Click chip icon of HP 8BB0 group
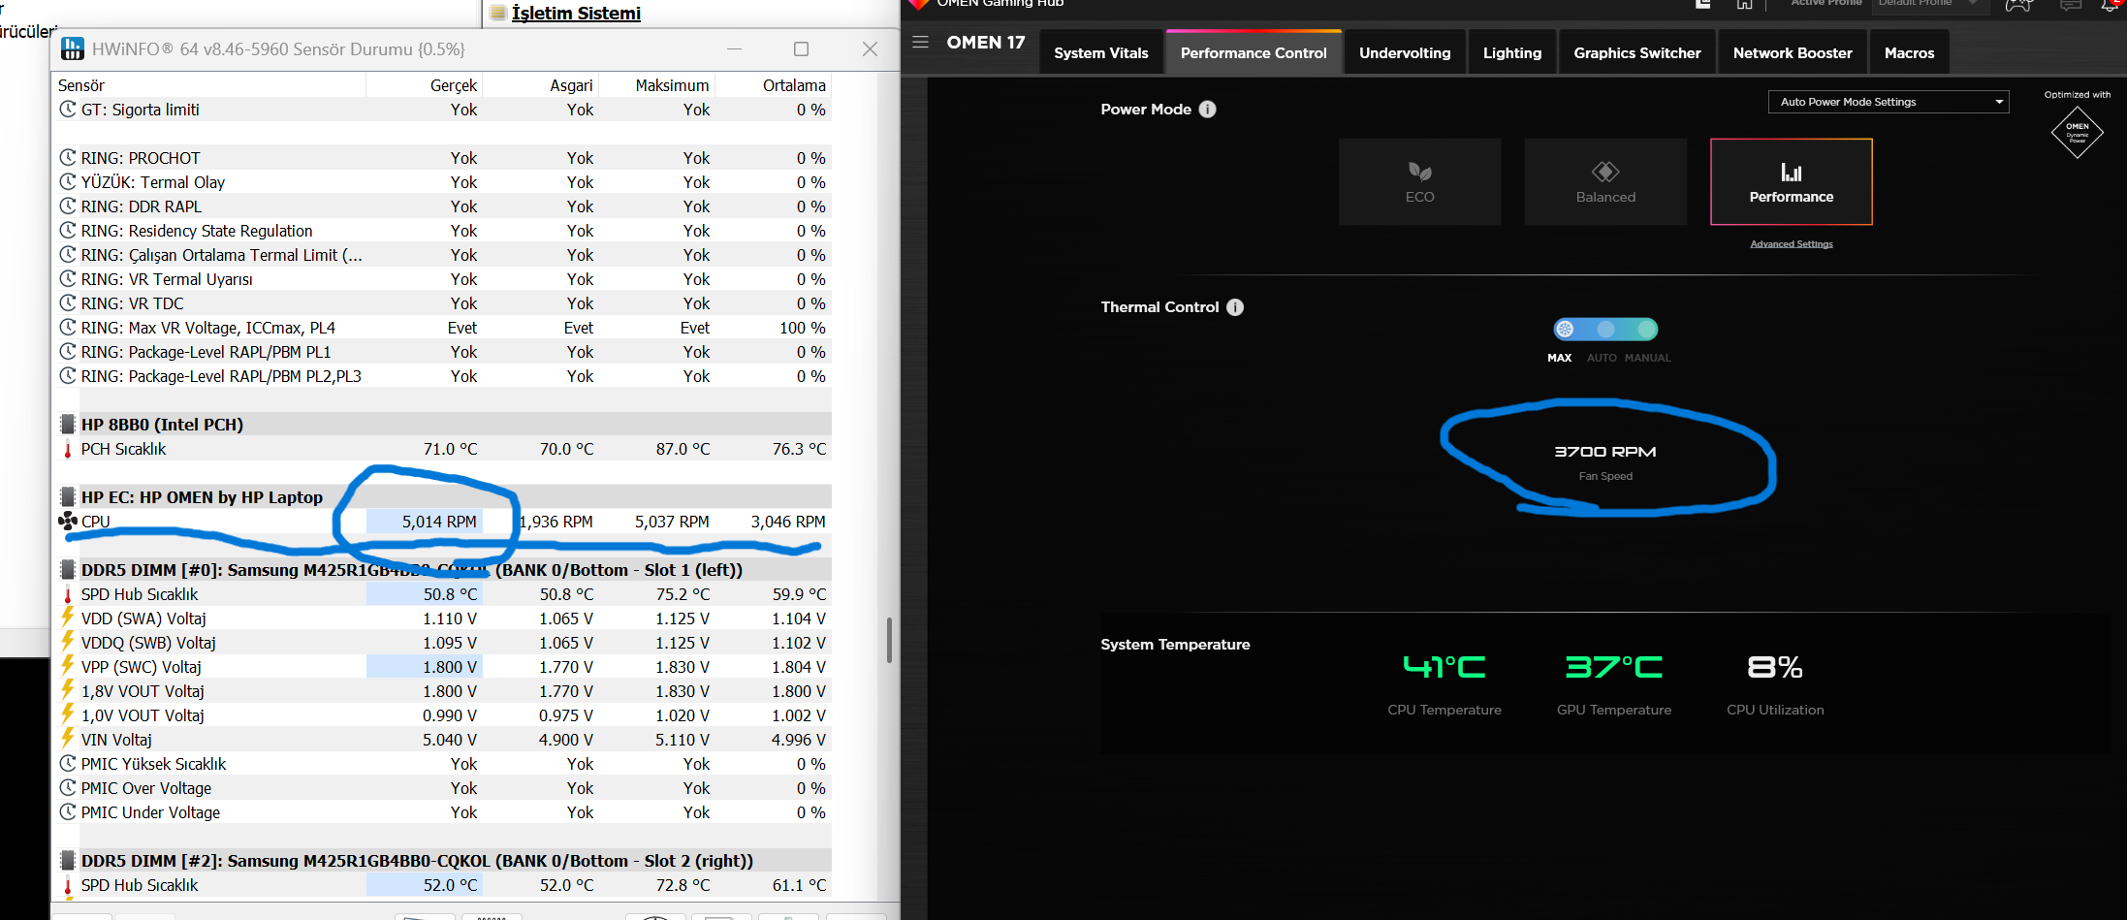The height and width of the screenshot is (920, 2127). click(68, 424)
